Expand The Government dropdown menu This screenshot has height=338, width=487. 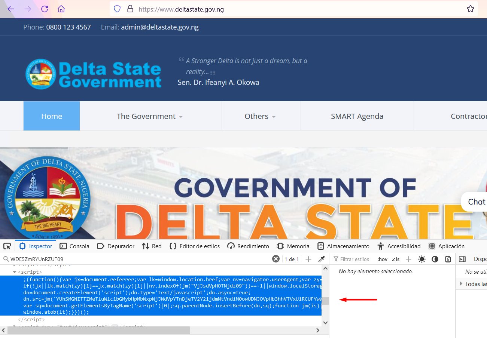[x=150, y=116]
